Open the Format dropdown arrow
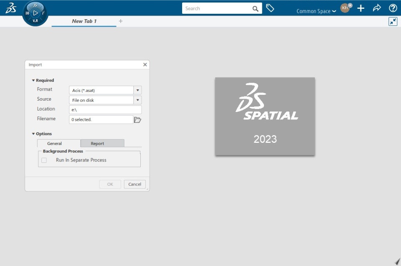 (137, 90)
